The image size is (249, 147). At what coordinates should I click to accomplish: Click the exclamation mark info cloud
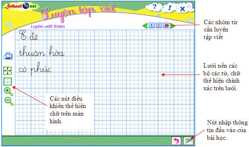pyautogui.click(x=170, y=8)
